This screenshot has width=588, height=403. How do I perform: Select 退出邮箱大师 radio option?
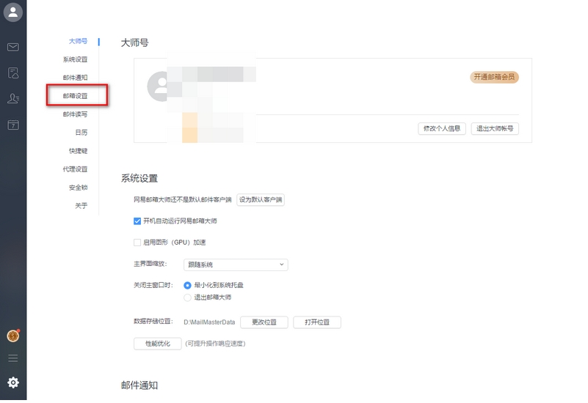pyautogui.click(x=188, y=297)
